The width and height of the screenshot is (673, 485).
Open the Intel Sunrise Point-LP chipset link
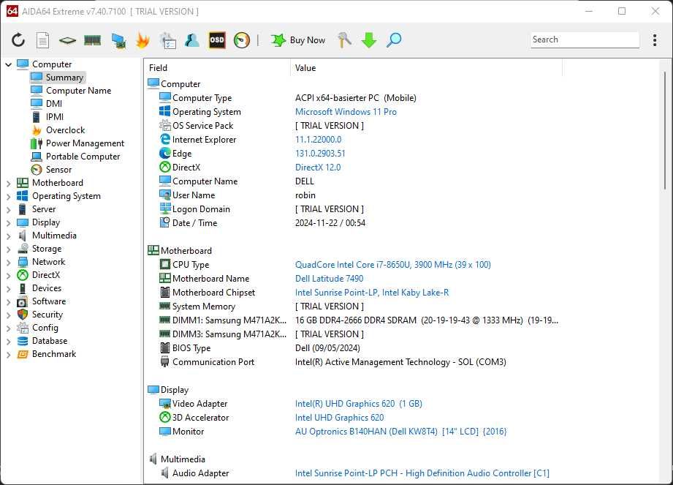[372, 293]
